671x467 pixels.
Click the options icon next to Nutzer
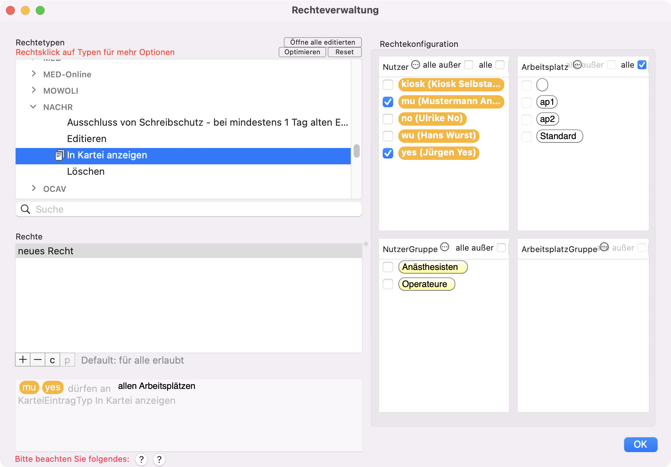415,65
